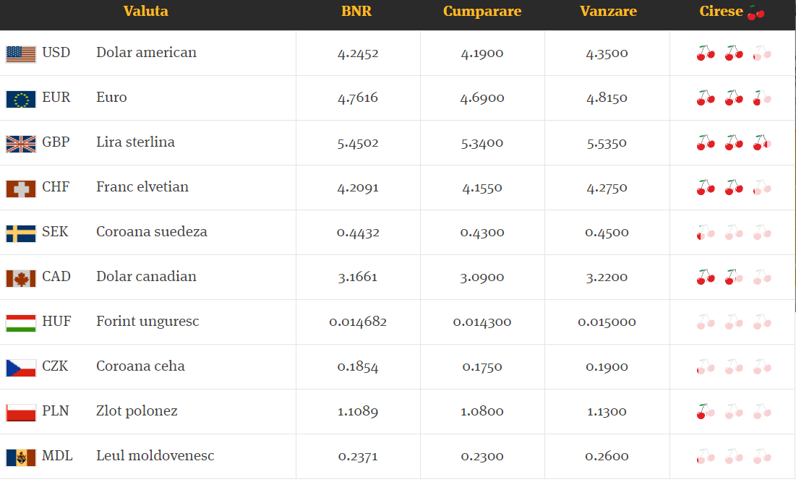
Task: Click the CHF Swiss flag icon
Action: coord(20,188)
